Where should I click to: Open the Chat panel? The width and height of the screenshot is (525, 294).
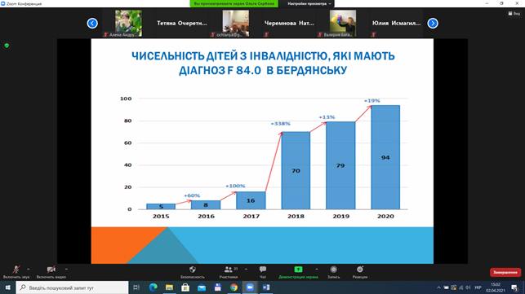click(x=263, y=269)
